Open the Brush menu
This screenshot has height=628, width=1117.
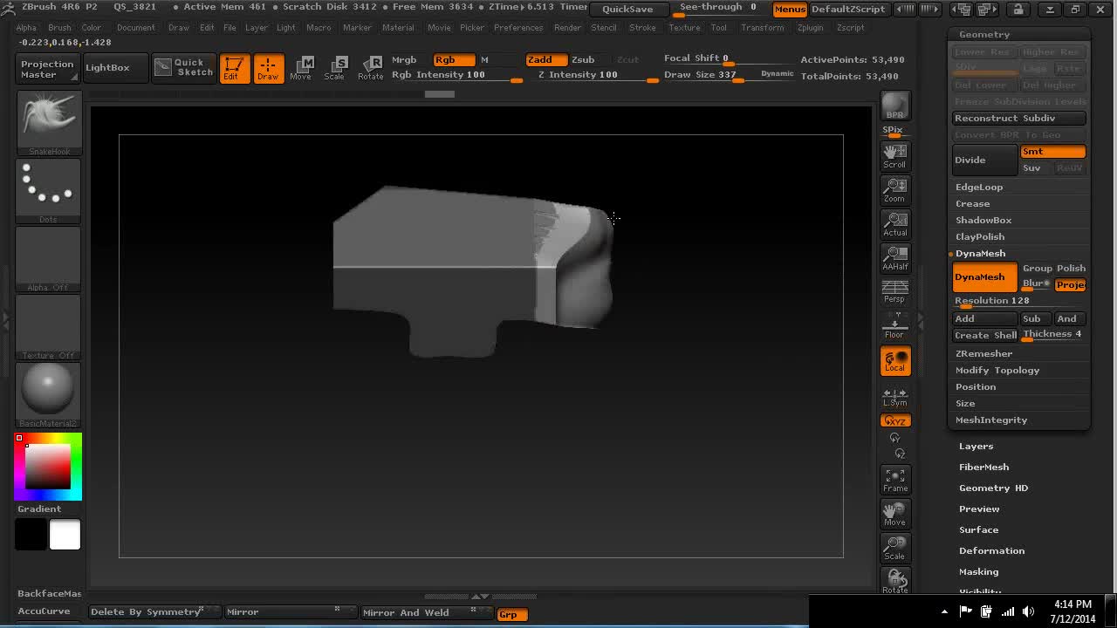point(59,28)
